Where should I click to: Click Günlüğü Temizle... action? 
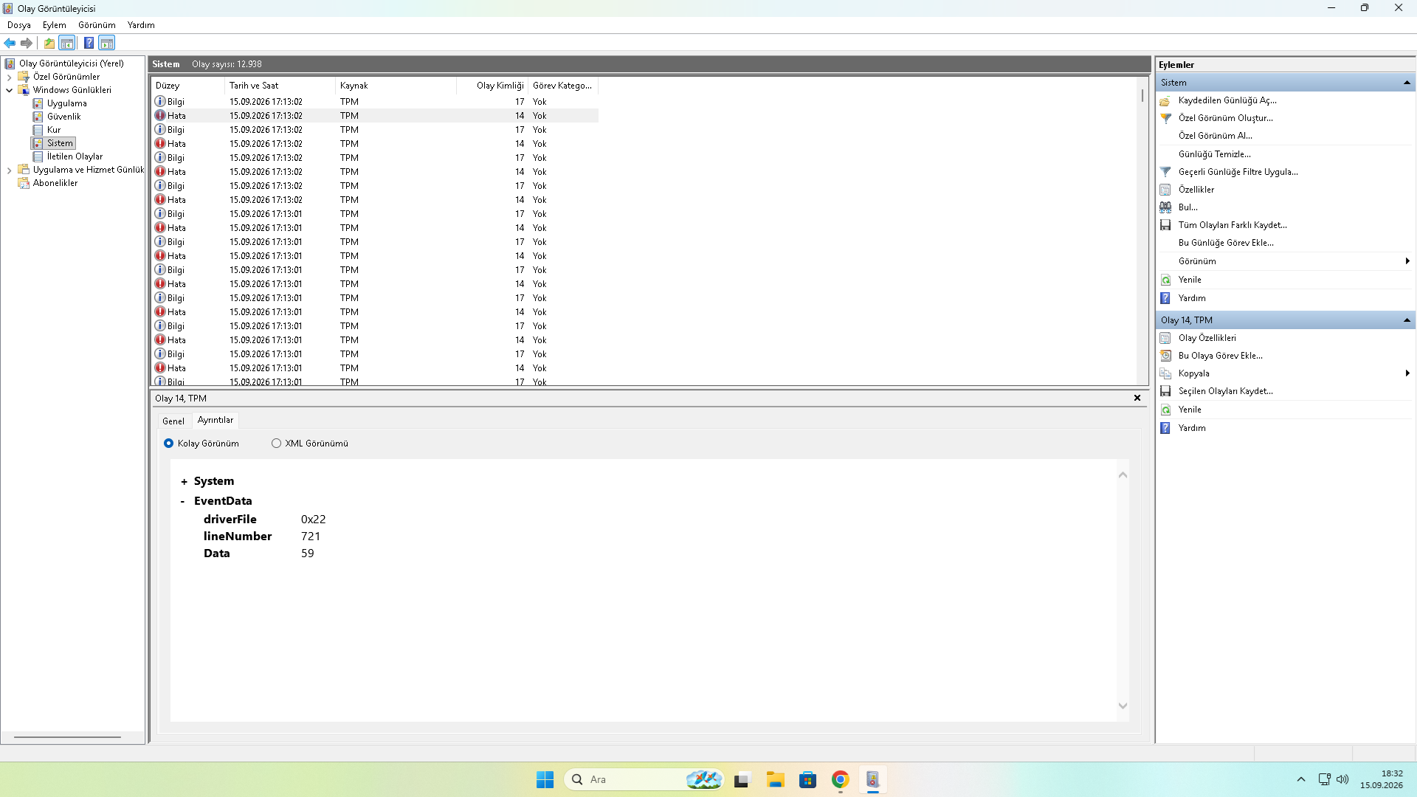(x=1214, y=154)
